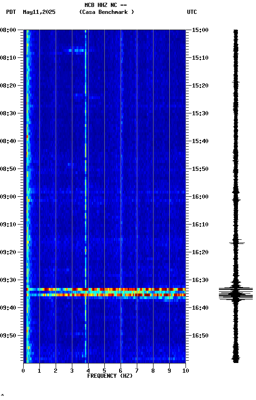Click the FREQUENCY (HZ) axis label
Image resolution: width=256 pixels, height=400 pixels.
110,376
